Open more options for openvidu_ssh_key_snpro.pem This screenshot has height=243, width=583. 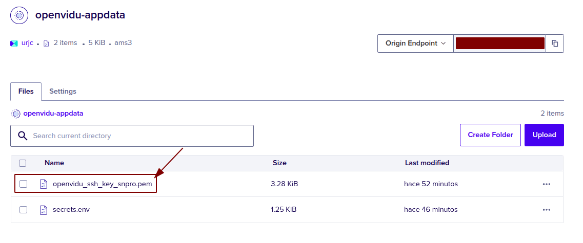(x=546, y=184)
